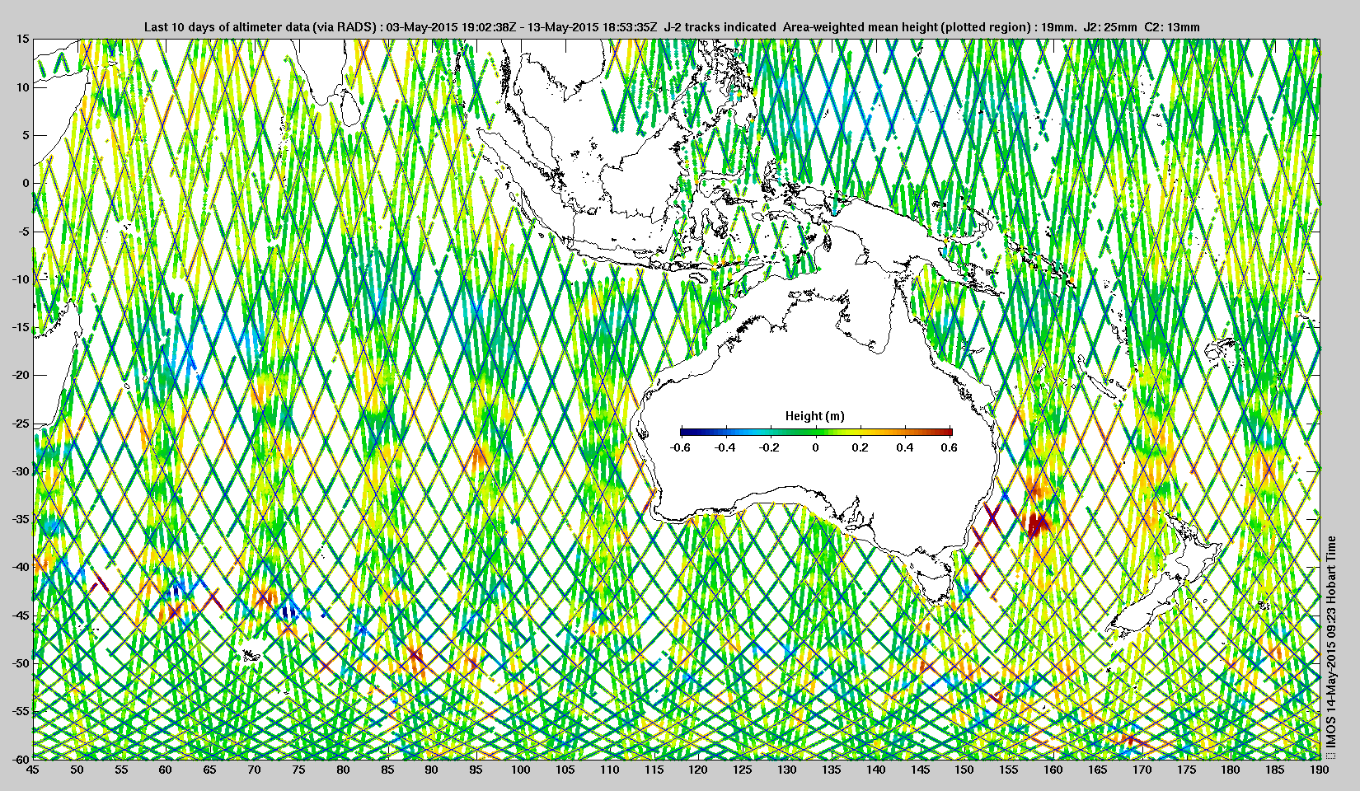Click the y-axis latitude label '5' above zero
The image size is (1360, 791).
26,135
